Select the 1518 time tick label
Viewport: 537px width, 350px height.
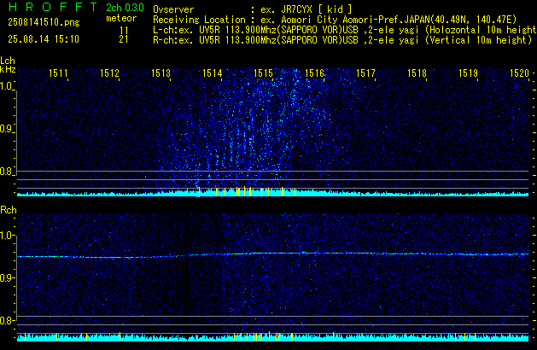pyautogui.click(x=417, y=73)
